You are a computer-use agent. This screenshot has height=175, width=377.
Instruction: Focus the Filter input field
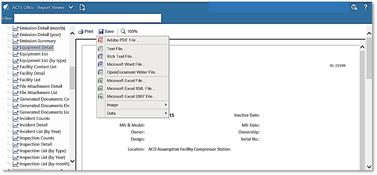click(87, 18)
